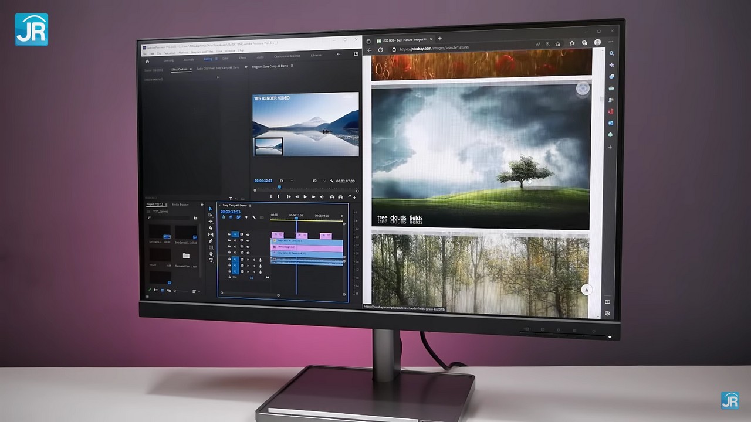Viewport: 751px width, 422px height.
Task: Select the Razor tool
Action: click(211, 228)
